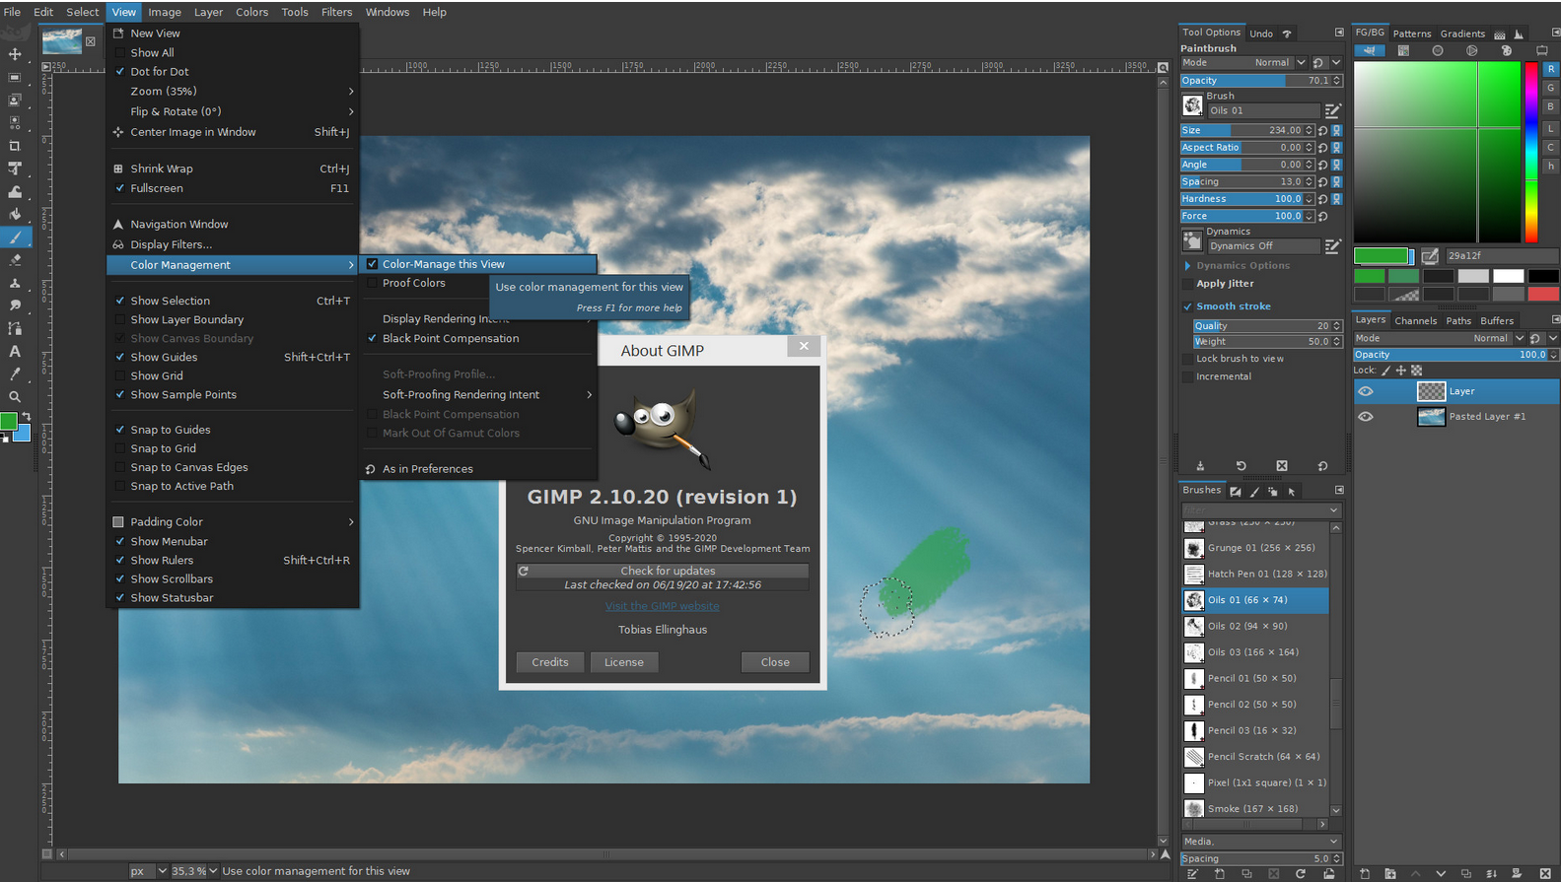Click the R channel button in color selector
Screen dimensions: 1561x882
[1550, 69]
